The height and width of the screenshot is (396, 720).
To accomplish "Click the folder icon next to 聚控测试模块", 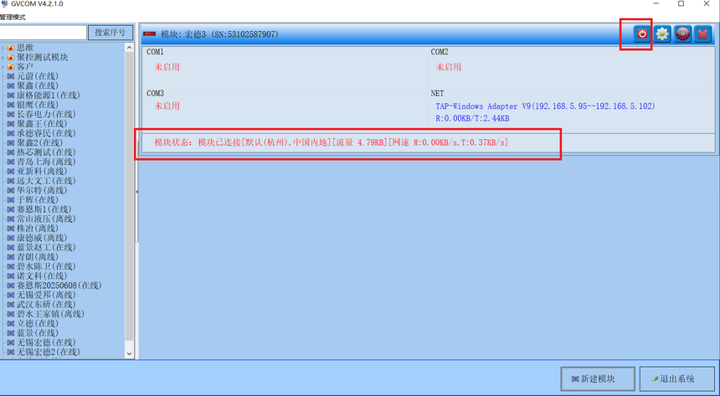I will tap(11, 58).
